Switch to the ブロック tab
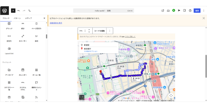Image resolution: width=207 pixels, height=108 pixels. (6, 18)
